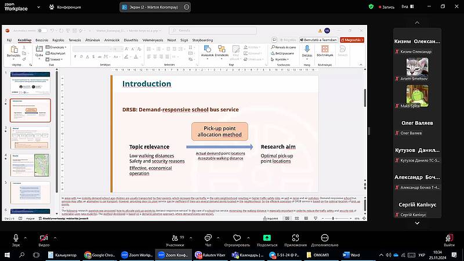Open the Участники participants panel
The image size is (464, 261).
pyautogui.click(x=175, y=238)
